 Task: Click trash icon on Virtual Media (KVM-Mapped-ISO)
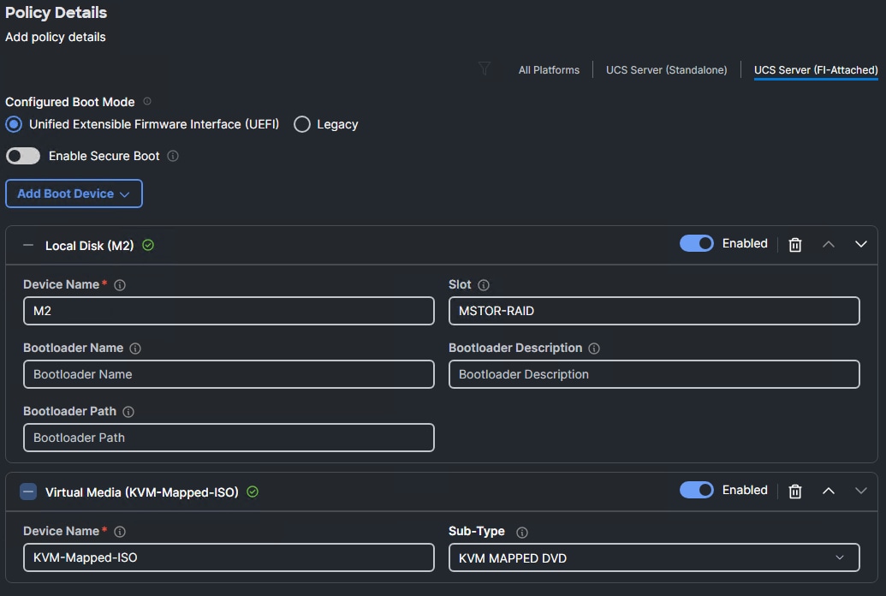[794, 491]
